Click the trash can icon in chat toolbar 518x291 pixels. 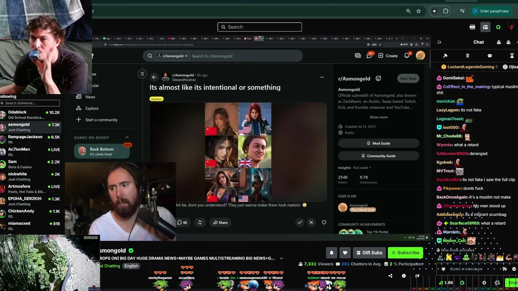[467, 55]
